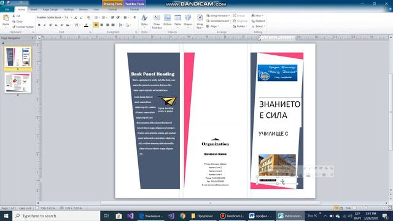This screenshot has height=221, width=393.
Task: Switch to the View tab
Action: click(x=96, y=9)
